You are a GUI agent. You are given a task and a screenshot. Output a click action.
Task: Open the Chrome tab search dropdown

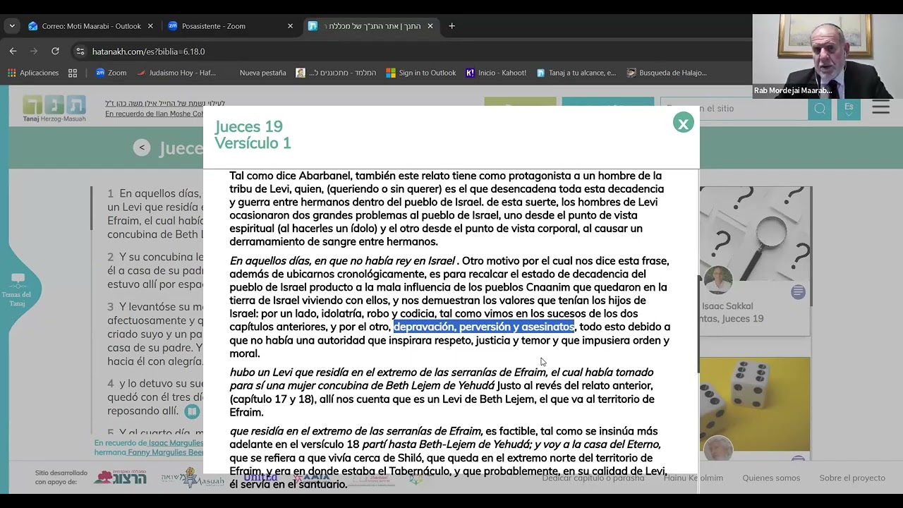(x=11, y=26)
